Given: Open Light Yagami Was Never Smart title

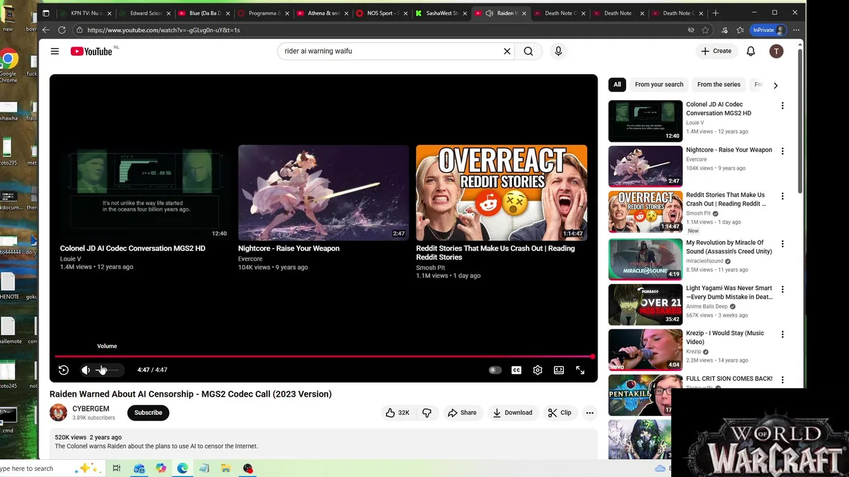Looking at the screenshot, I should (x=729, y=293).
